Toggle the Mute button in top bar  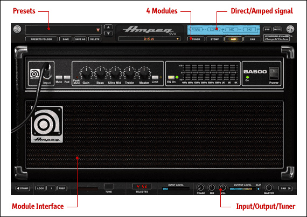click(277, 30)
